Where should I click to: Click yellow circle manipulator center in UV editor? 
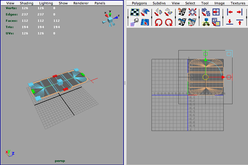tap(206, 77)
